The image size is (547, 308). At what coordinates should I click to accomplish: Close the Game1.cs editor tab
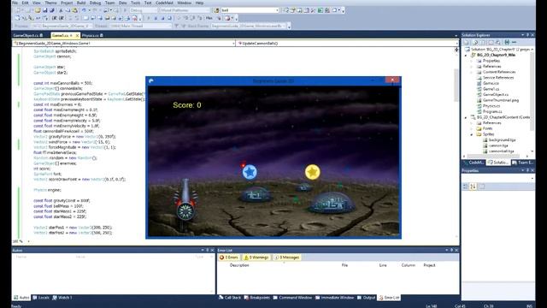coord(77,35)
